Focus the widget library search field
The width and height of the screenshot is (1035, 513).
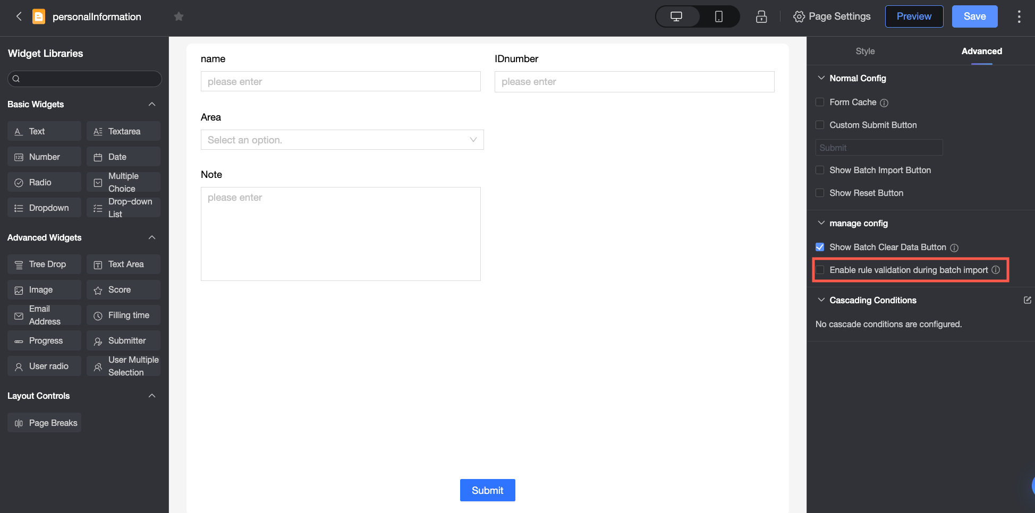(84, 79)
